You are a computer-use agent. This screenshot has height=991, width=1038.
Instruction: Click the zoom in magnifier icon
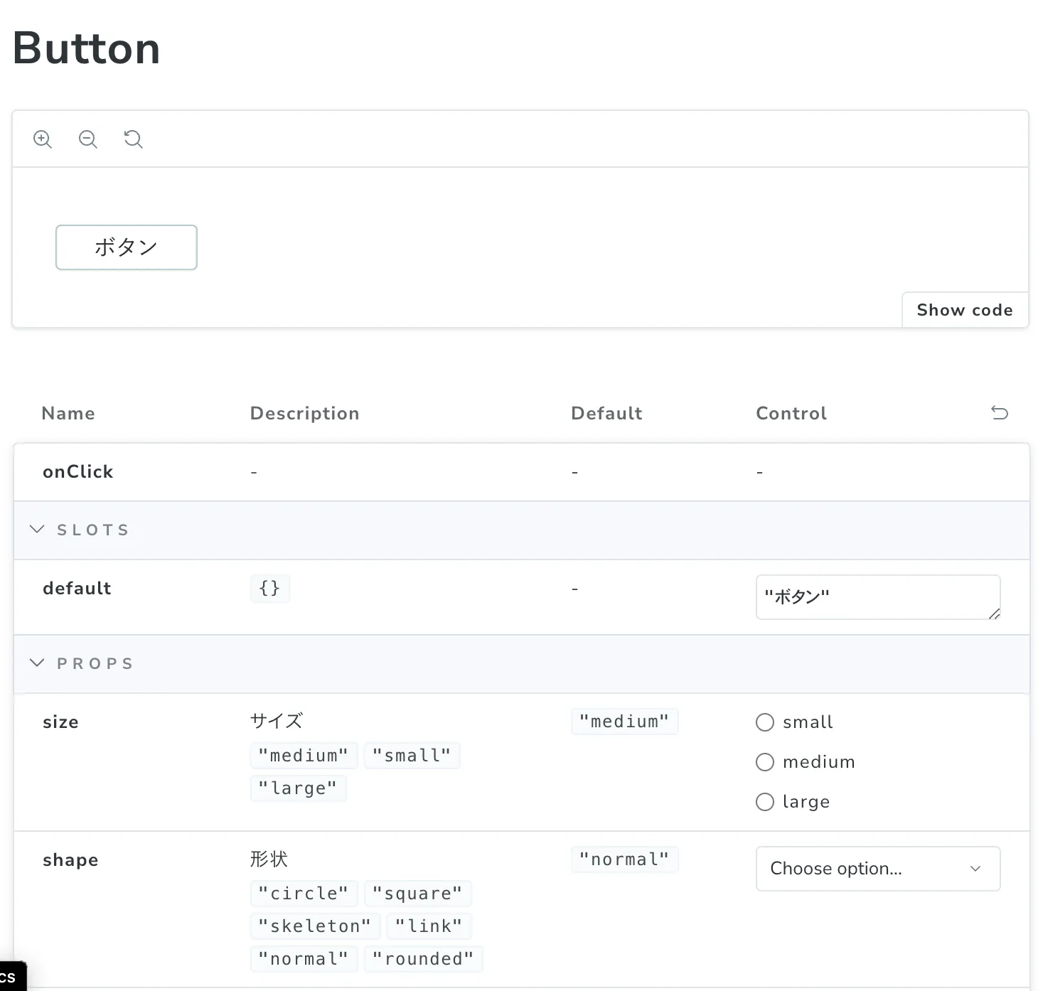coord(43,139)
